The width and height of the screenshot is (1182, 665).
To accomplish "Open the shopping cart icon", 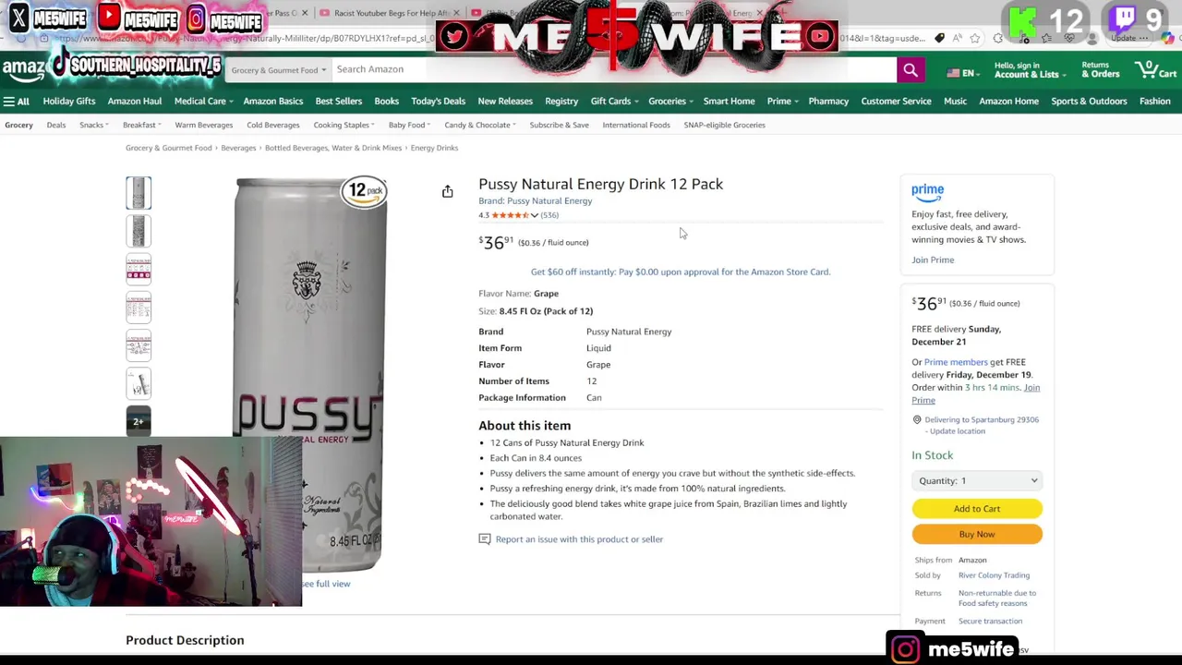I will tap(1156, 69).
